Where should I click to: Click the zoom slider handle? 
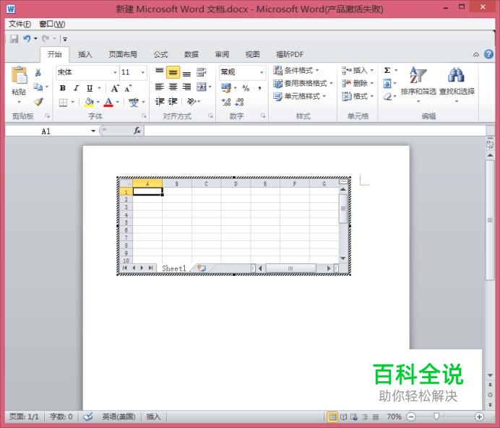tap(436, 416)
